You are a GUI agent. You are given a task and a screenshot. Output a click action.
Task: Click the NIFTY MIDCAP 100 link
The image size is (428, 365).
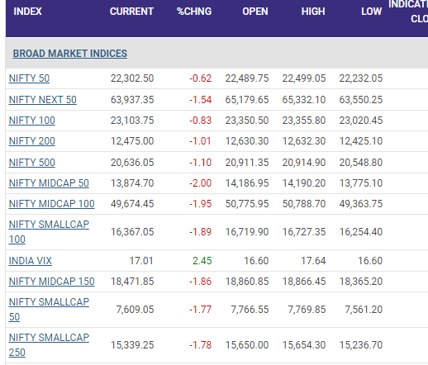(52, 204)
